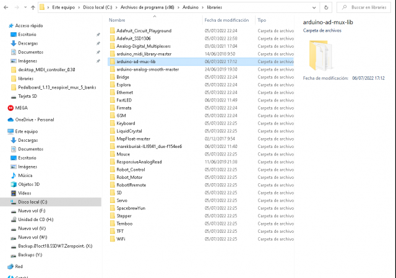Image resolution: width=396 pixels, height=278 pixels.
Task: Select Unidad de CD (H:) drive
Action: tap(35, 219)
